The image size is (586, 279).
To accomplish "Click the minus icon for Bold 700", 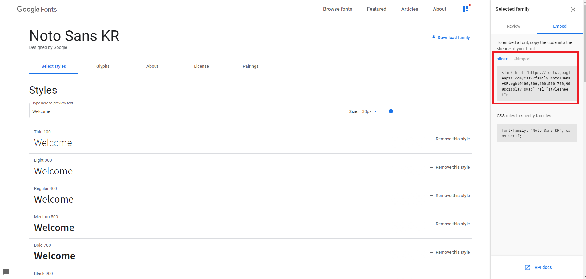I will pyautogui.click(x=431, y=252).
